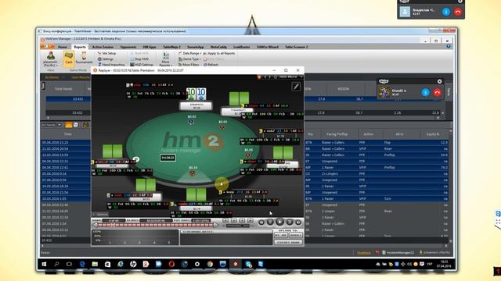Click the hero's pocket tens cards
Image resolution: width=501 pixels, height=281 pixels.
[x=196, y=94]
